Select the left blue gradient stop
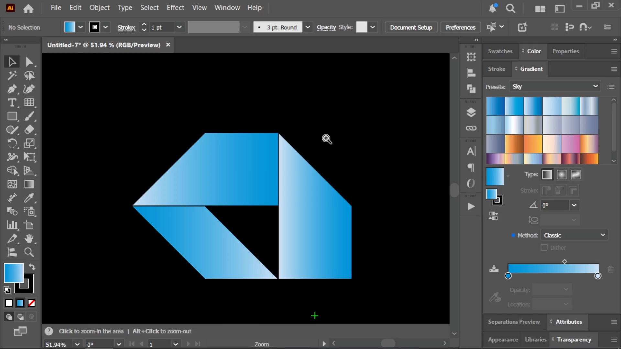 point(508,276)
